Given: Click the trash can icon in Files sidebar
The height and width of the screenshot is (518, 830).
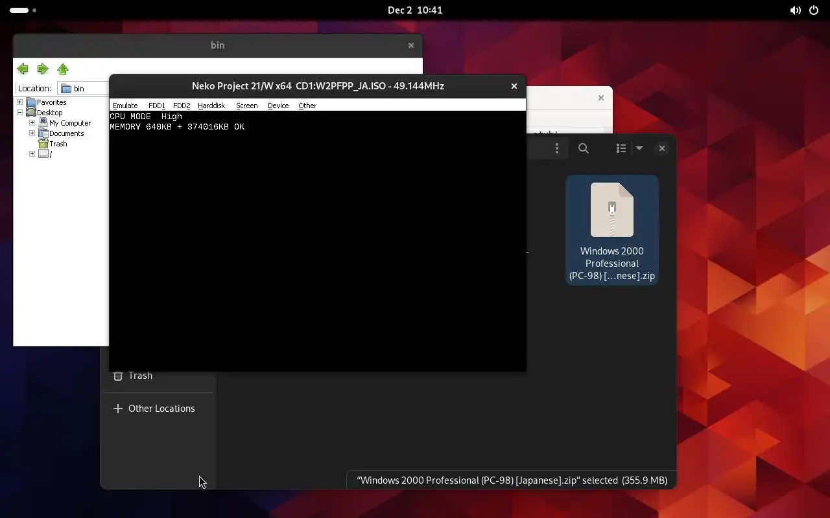Looking at the screenshot, I should tap(118, 376).
